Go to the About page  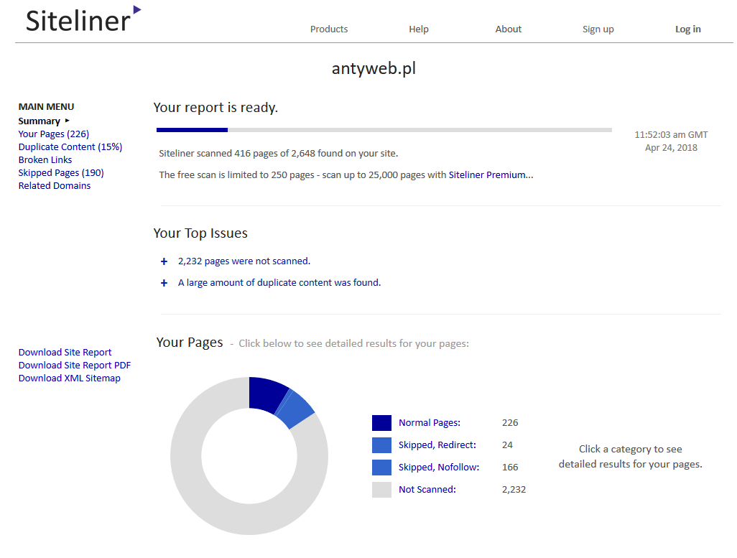pos(508,29)
